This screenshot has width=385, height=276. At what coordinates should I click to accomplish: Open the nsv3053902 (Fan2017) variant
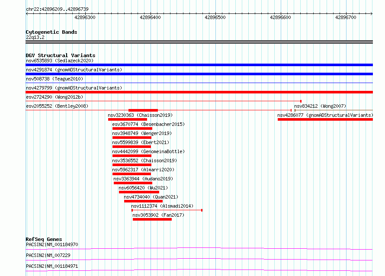(158, 215)
